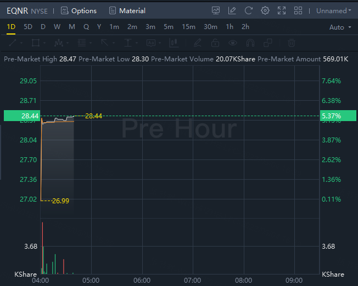The image size is (358, 286).
Task: Click the duplicate drawing icon
Action: click(x=268, y=43)
